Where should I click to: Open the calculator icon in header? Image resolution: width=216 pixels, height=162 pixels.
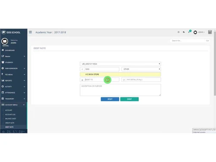click(210, 32)
